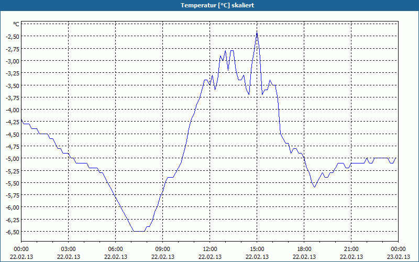Viewport: 419px width, 262px height.
Task: Select the -5,75 y-axis label
Action: (x=13, y=195)
